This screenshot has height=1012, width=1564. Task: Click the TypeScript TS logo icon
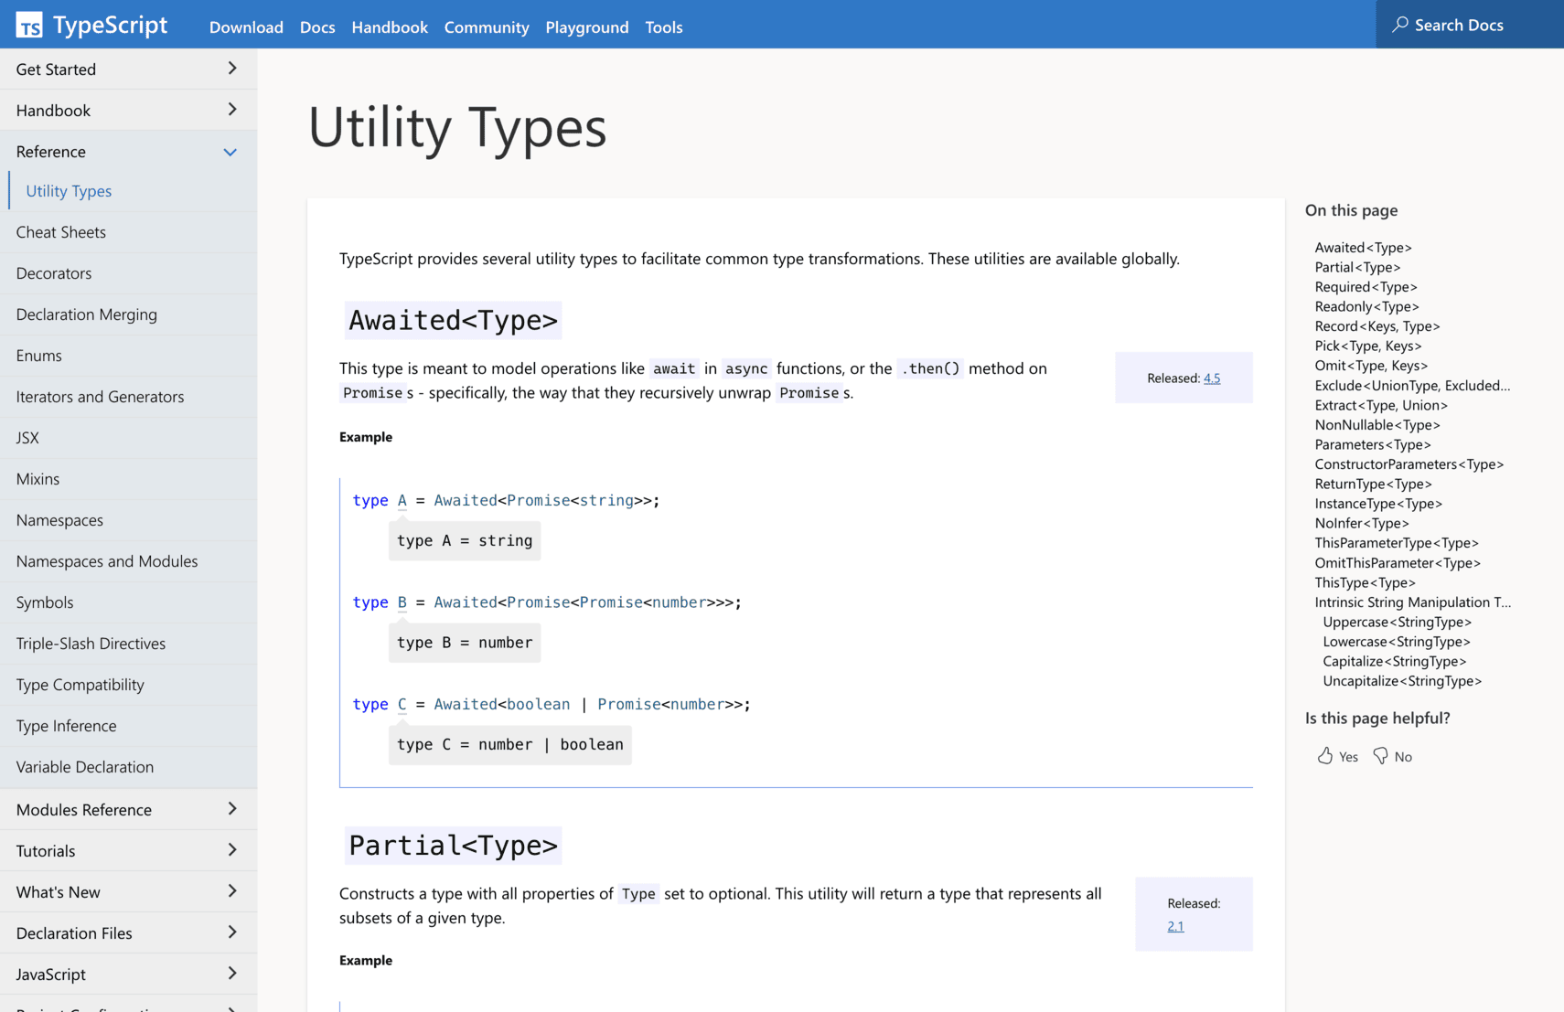[x=29, y=25]
